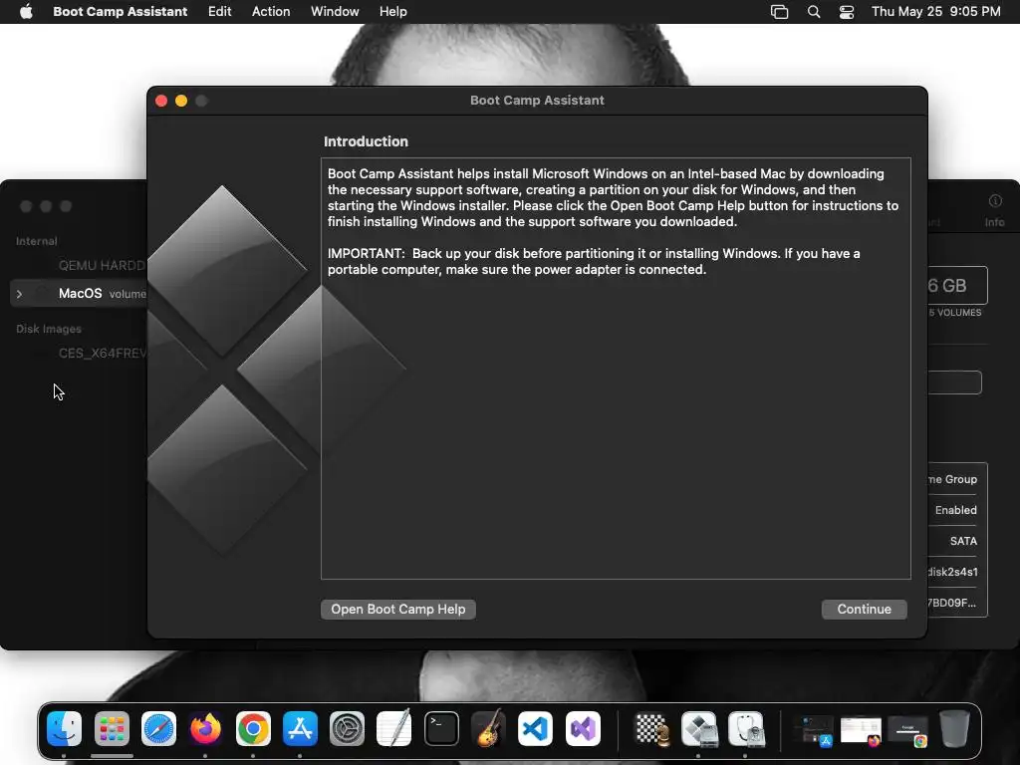Restore the minimized Firefox window thumbnail
Viewport: 1020px width, 765px height.
[861, 730]
